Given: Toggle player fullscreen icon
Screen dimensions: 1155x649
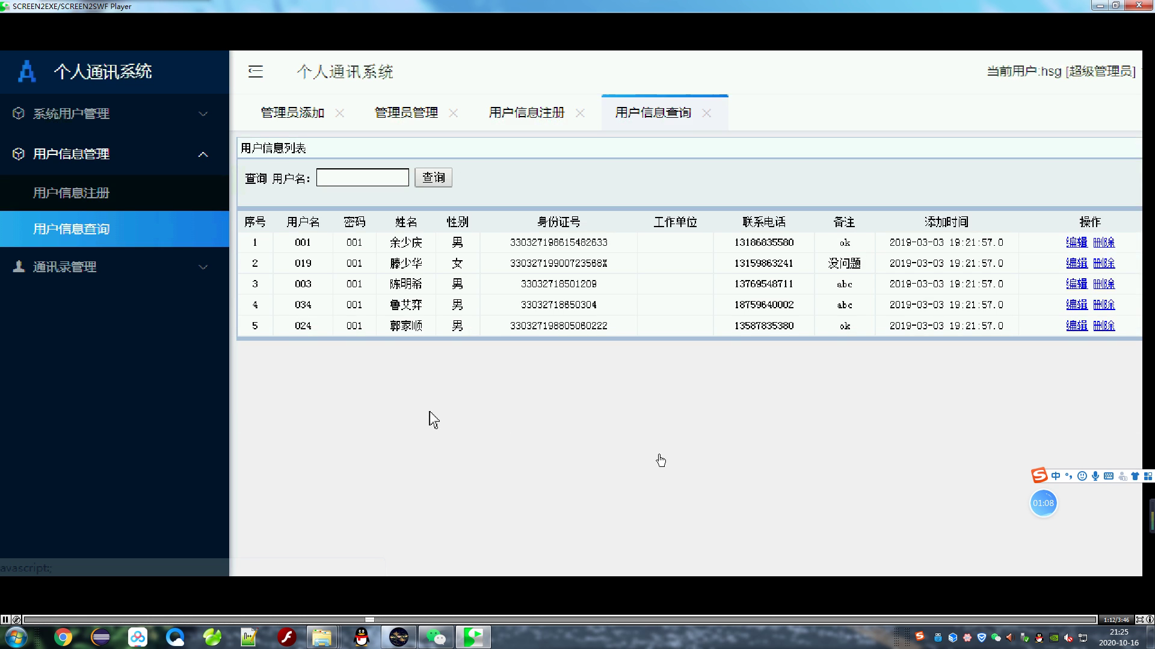Looking at the screenshot, I should click(x=1139, y=620).
